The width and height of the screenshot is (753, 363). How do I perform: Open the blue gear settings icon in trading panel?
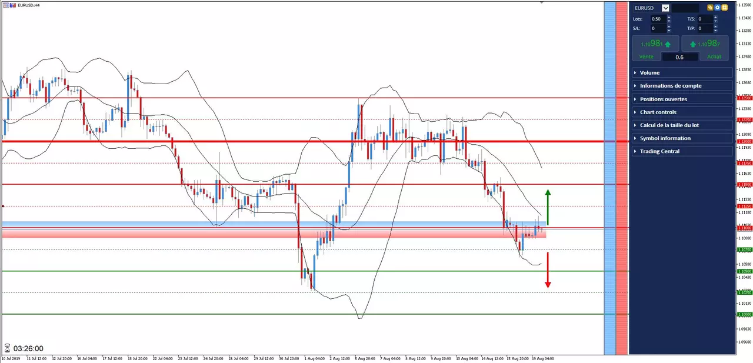[x=717, y=8]
